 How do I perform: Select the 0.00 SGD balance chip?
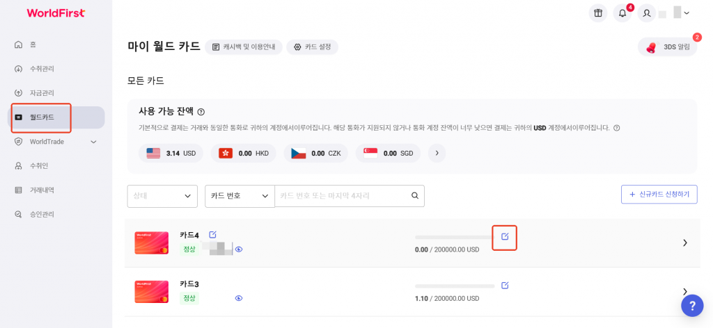[x=389, y=154]
